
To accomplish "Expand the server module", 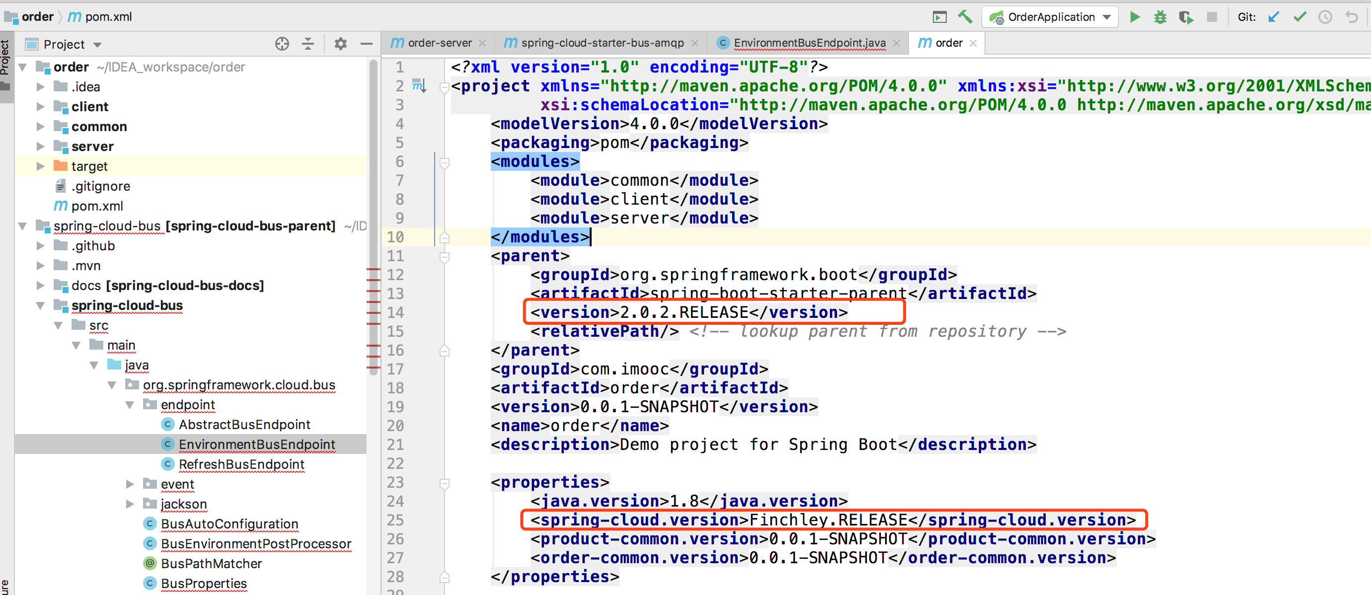I will (40, 147).
